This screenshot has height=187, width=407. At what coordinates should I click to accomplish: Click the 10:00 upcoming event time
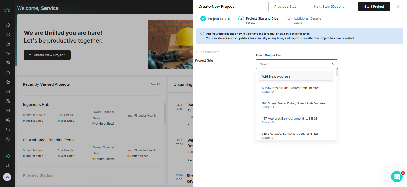click(x=179, y=175)
